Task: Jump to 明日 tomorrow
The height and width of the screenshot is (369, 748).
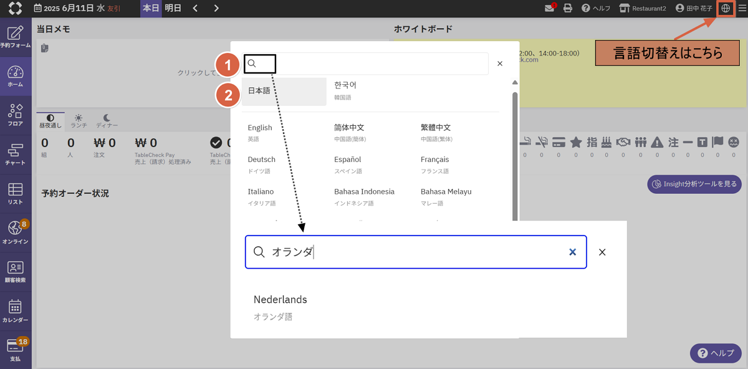Action: [x=173, y=8]
